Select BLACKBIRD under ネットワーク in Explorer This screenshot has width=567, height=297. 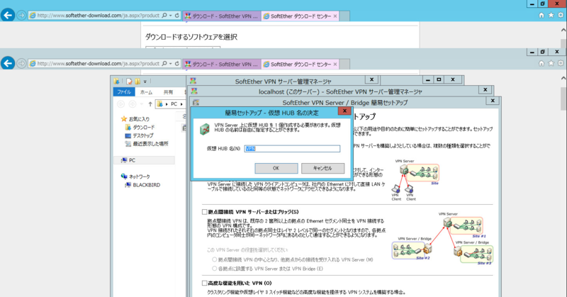[x=142, y=185]
